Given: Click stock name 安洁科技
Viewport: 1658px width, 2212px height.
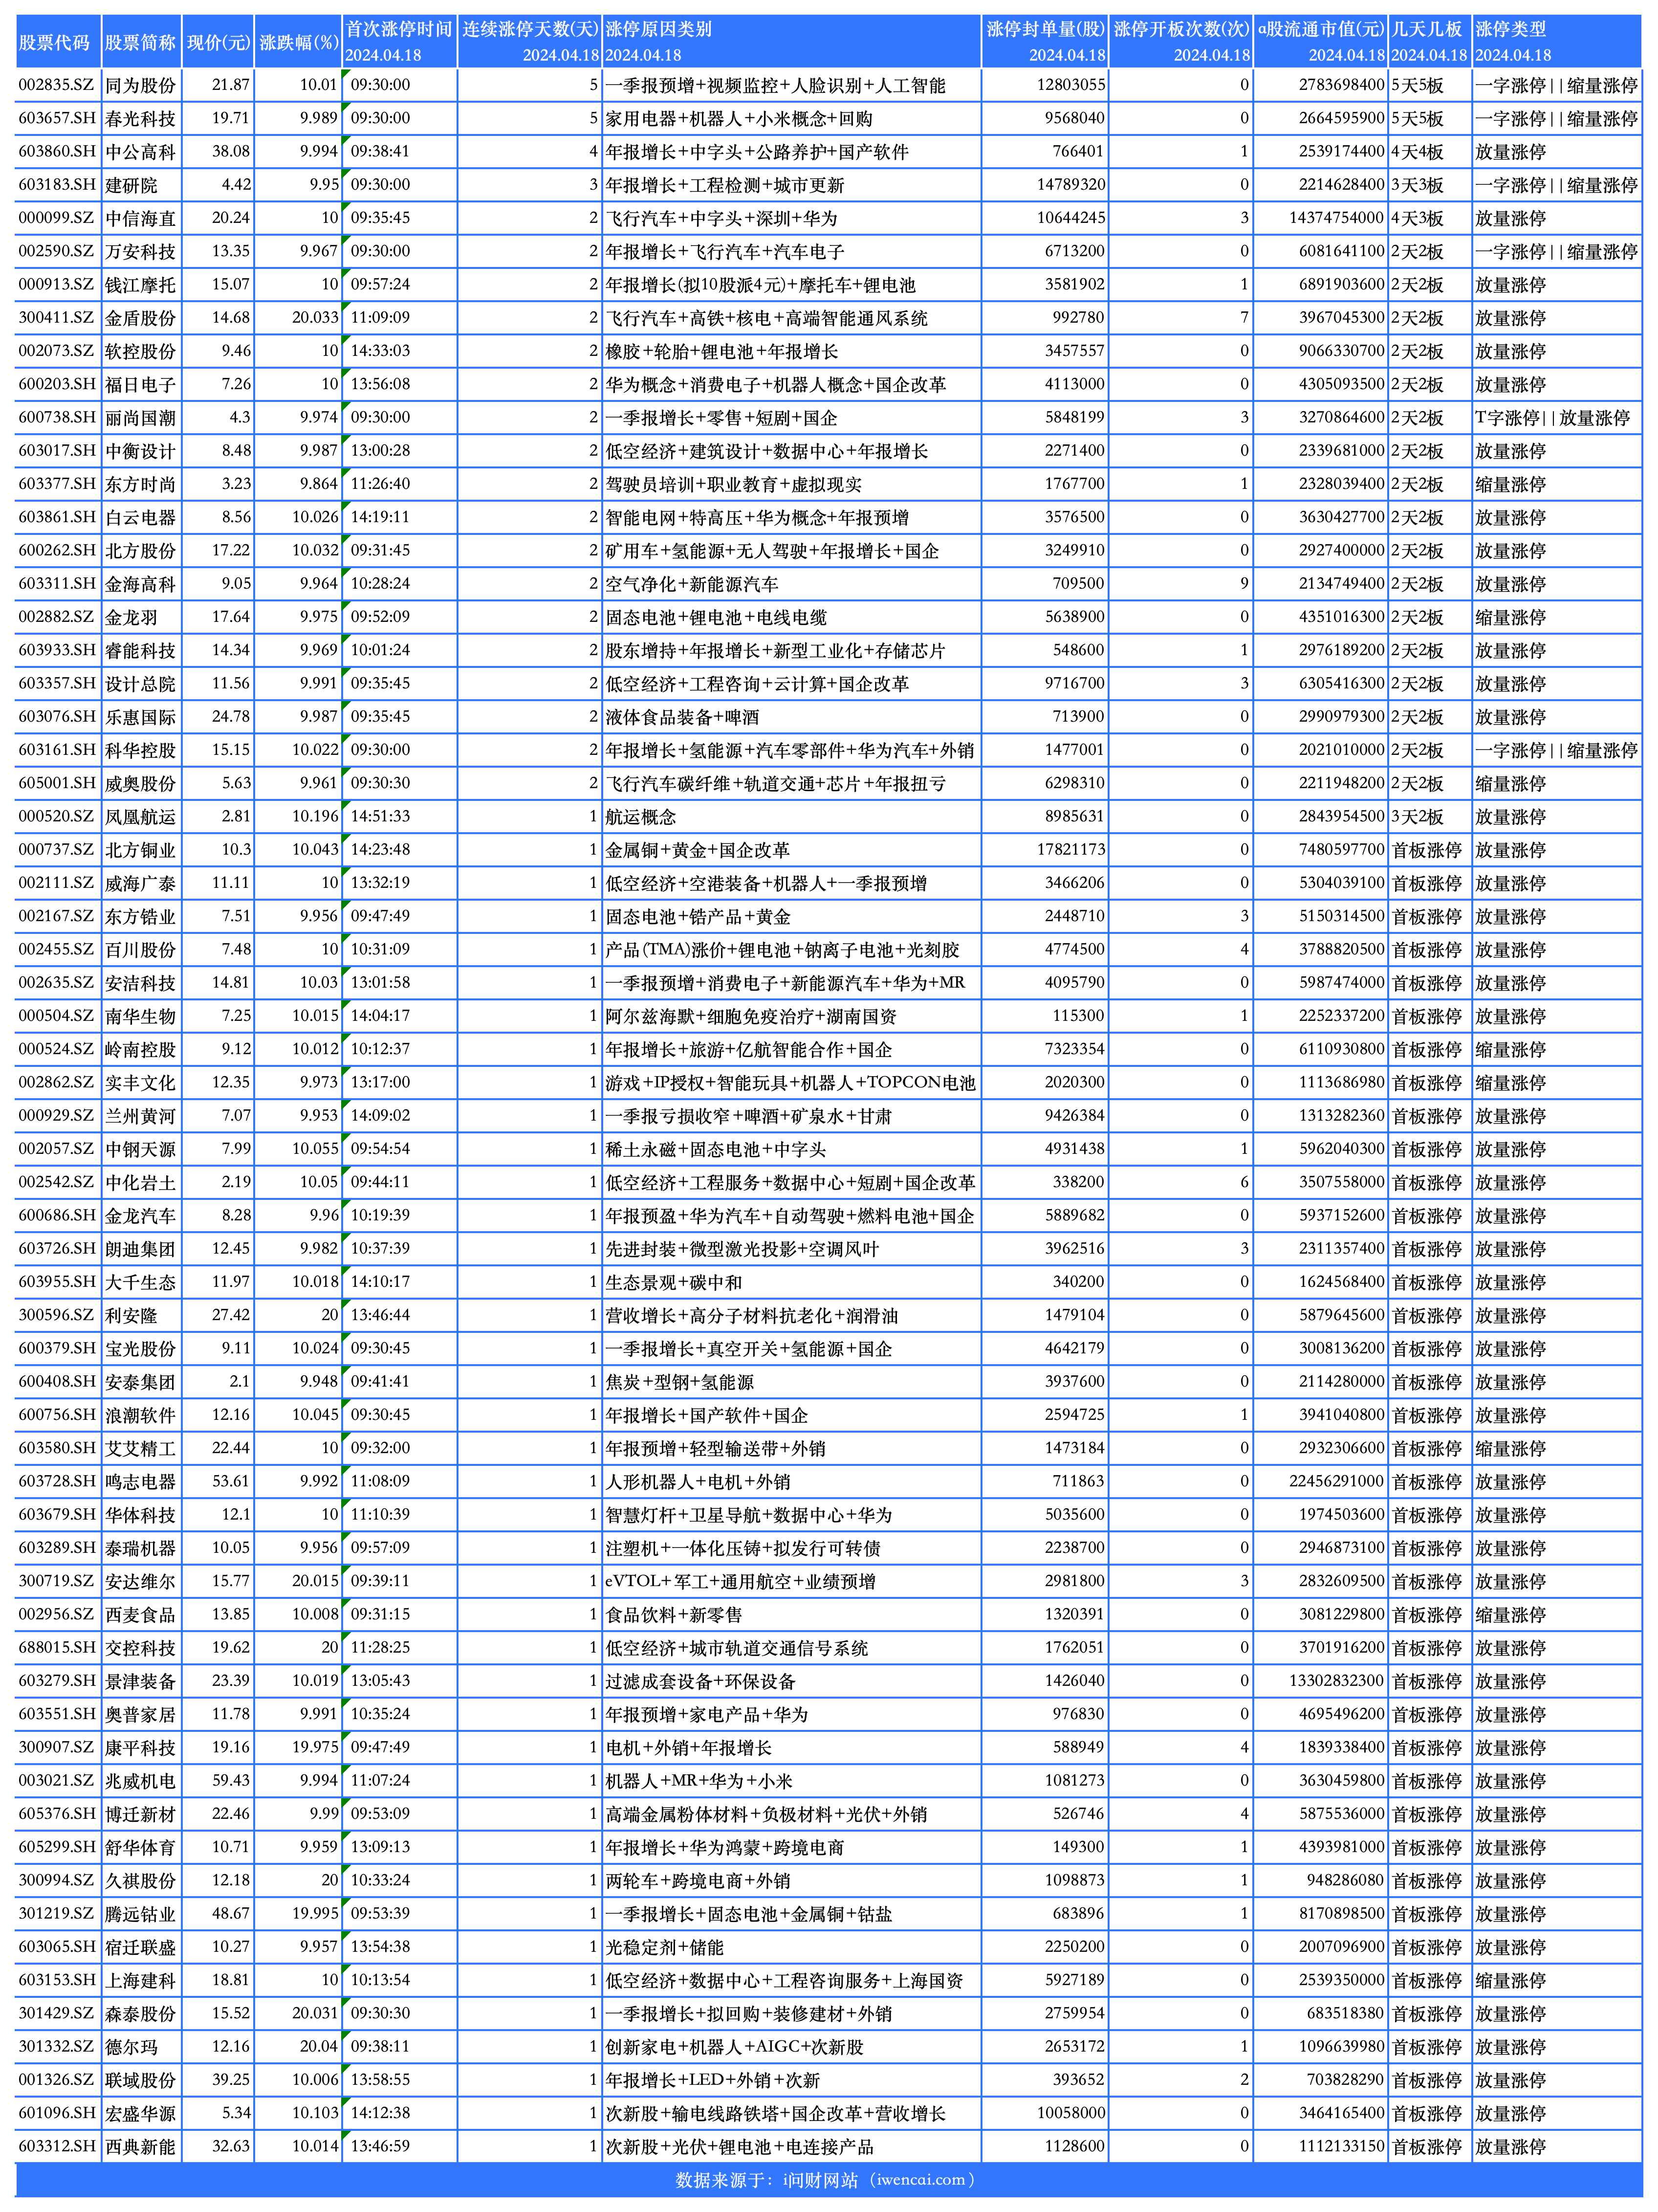Looking at the screenshot, I should tap(141, 983).
